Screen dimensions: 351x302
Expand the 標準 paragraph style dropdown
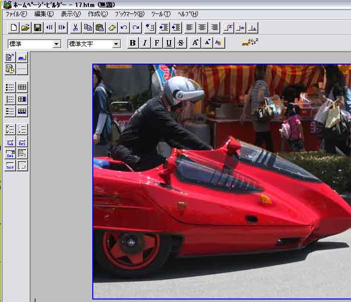[x=56, y=44]
